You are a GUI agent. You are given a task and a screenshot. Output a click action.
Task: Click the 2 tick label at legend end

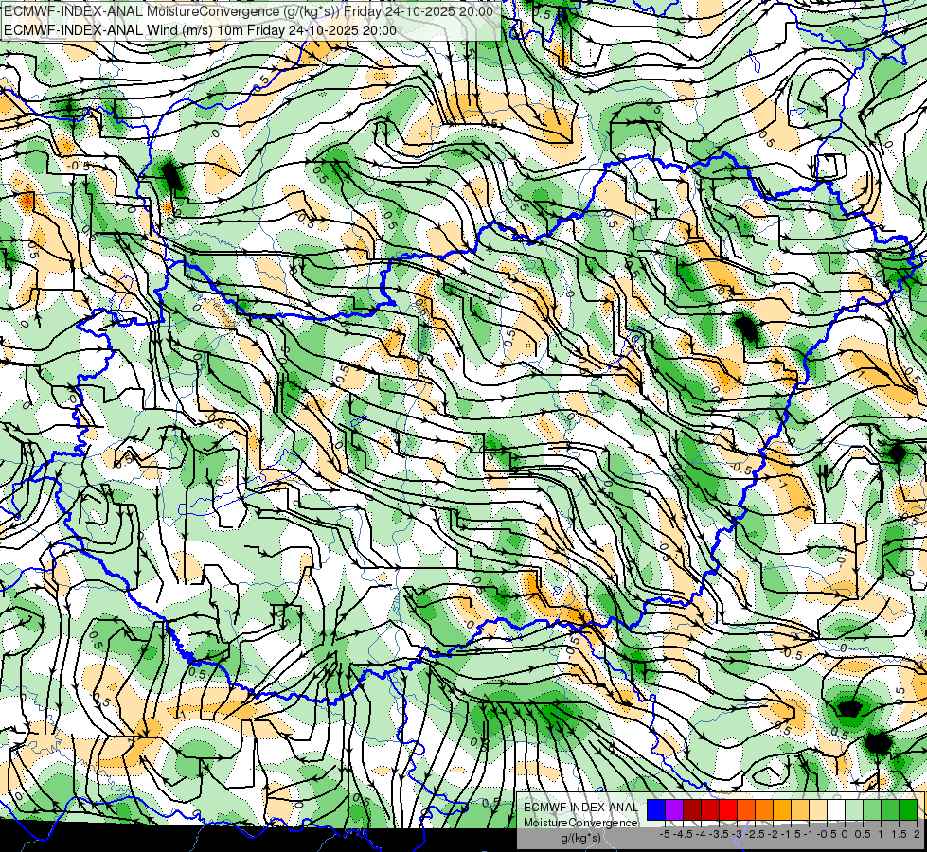click(917, 834)
